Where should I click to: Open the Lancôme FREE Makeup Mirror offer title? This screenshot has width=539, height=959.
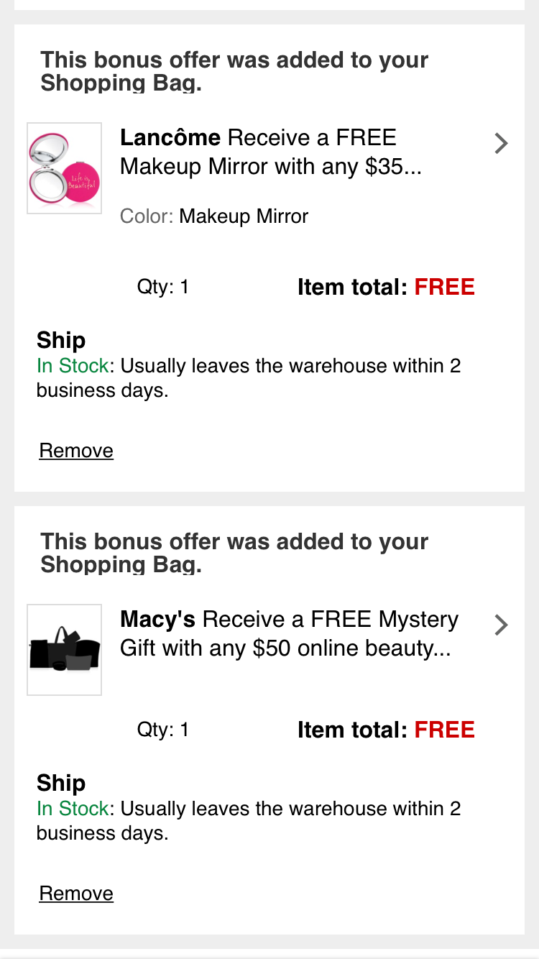(x=270, y=152)
